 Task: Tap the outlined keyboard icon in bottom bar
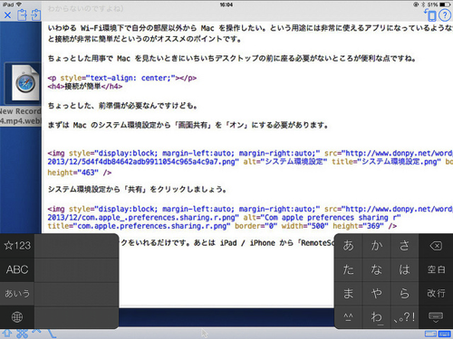coord(430,334)
